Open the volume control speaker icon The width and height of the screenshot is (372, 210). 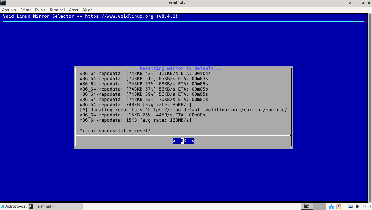(358, 206)
